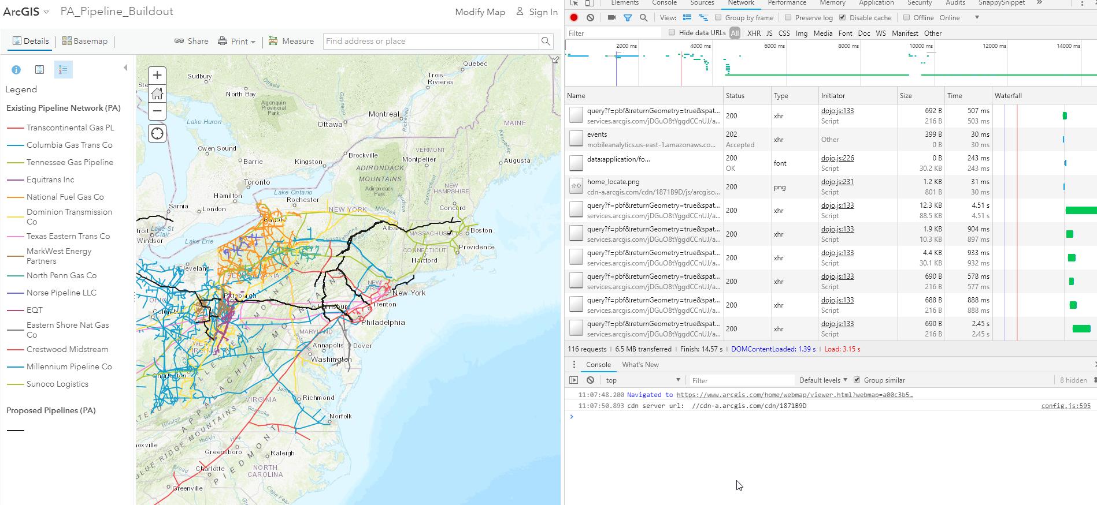Viewport: 1097px width, 505px height.
Task: Sort requests by the Status column
Action: click(747, 96)
